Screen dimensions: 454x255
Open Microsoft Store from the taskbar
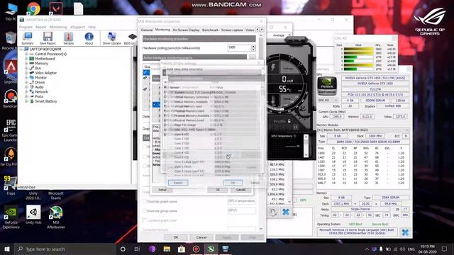[182, 249]
